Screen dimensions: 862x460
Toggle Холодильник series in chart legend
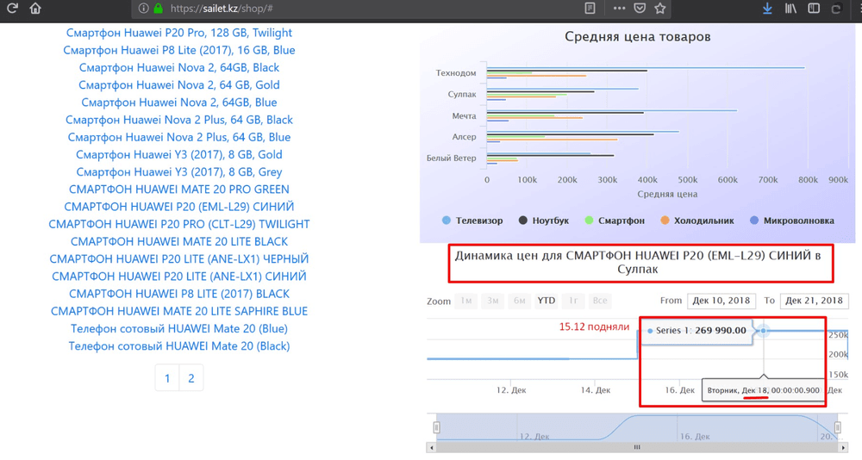[x=697, y=221]
